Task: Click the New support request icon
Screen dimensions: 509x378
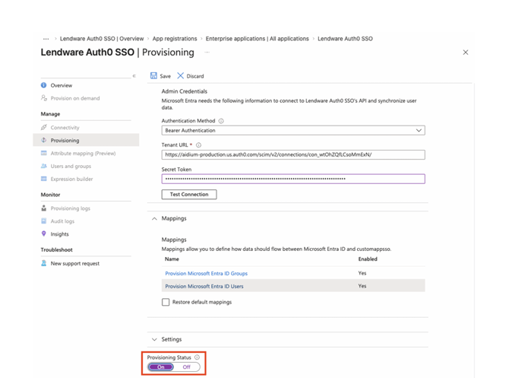Action: pos(44,264)
